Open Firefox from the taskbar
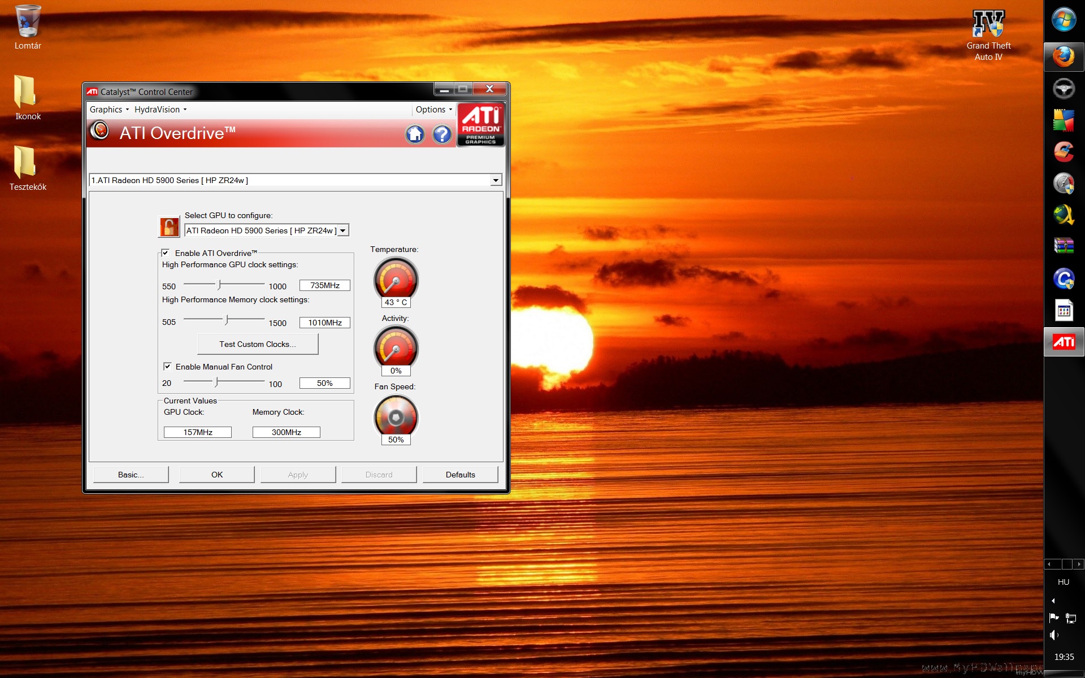 point(1064,57)
